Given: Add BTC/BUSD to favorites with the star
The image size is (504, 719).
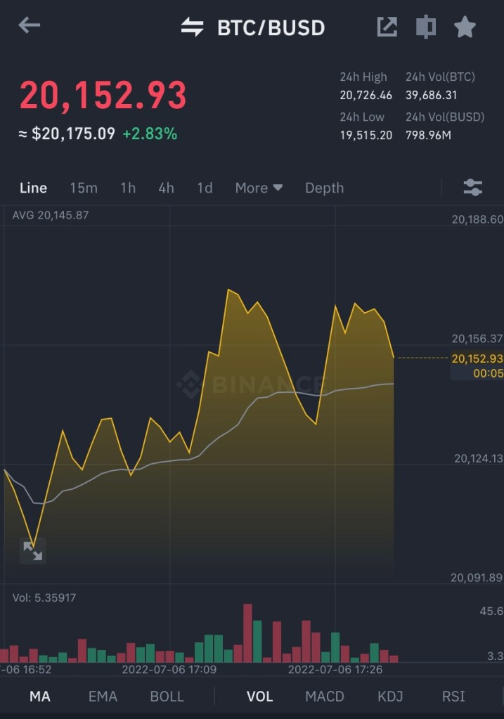Looking at the screenshot, I should [x=465, y=27].
